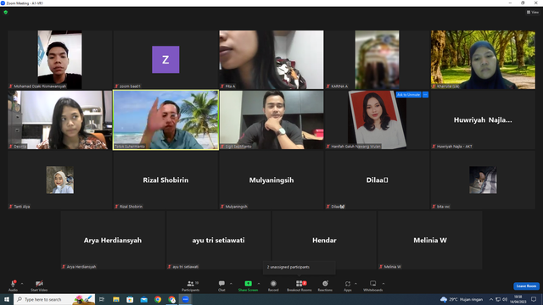Screen dimensions: 543x305
Task: Select Mohamad Dzaki Rismawansyah's video tile
Action: pos(60,59)
